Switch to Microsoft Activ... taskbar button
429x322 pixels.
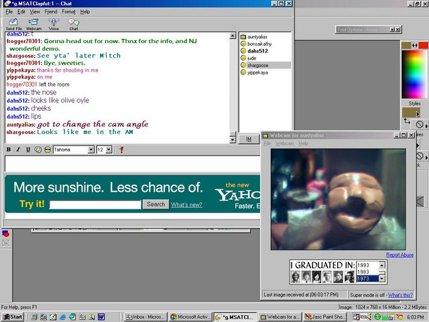pos(190,317)
